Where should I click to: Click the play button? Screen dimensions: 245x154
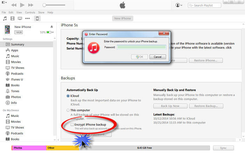point(22,5)
